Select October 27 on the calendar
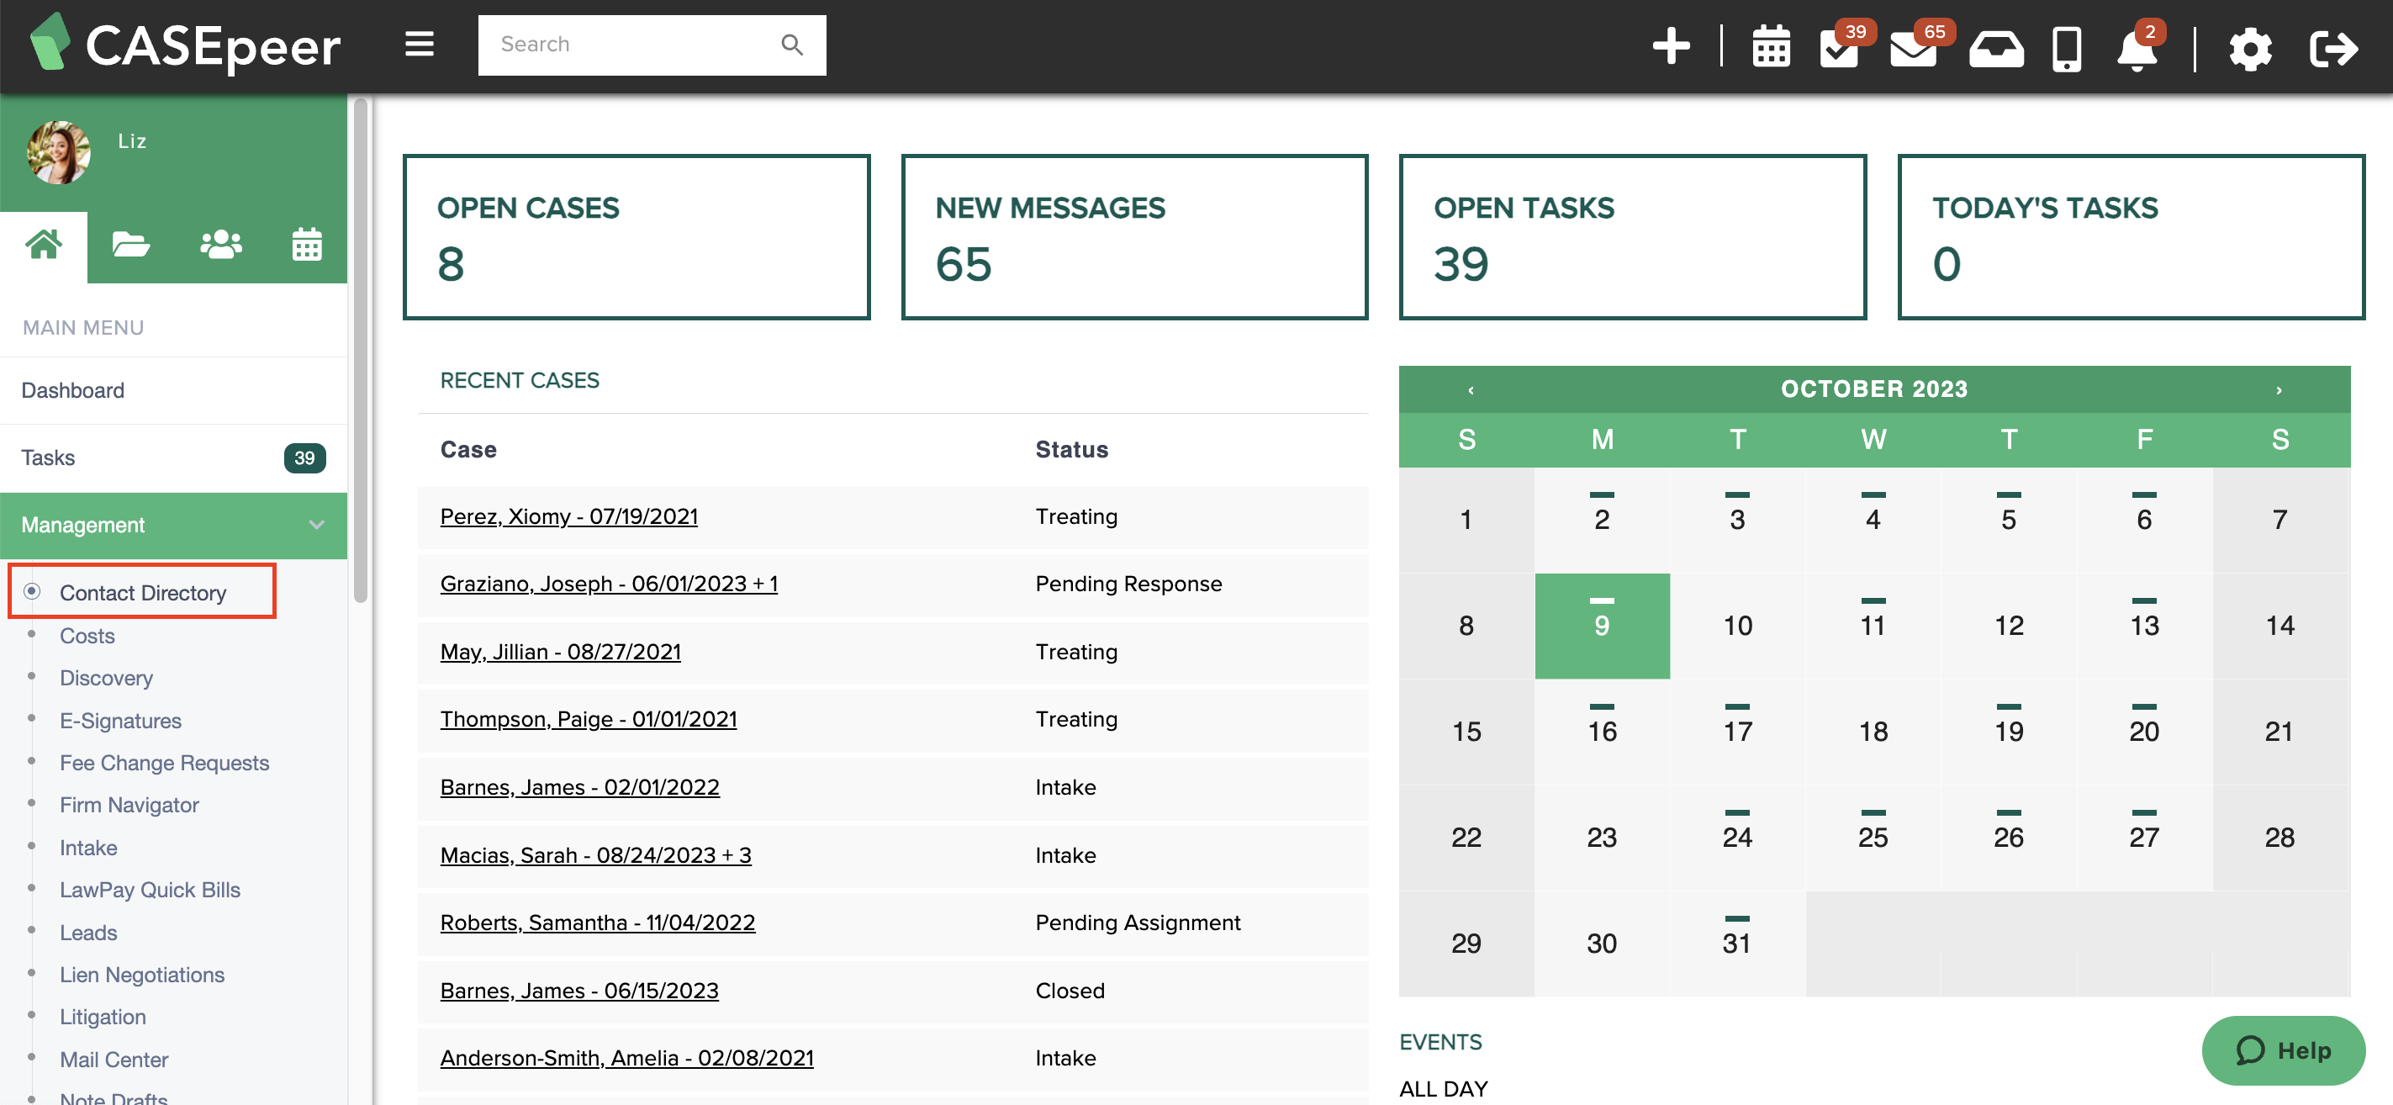Image resolution: width=2393 pixels, height=1105 pixels. coord(2144,838)
